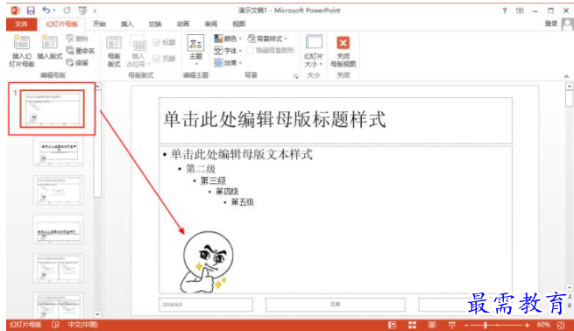Click 第三级 bullet text

(213, 180)
